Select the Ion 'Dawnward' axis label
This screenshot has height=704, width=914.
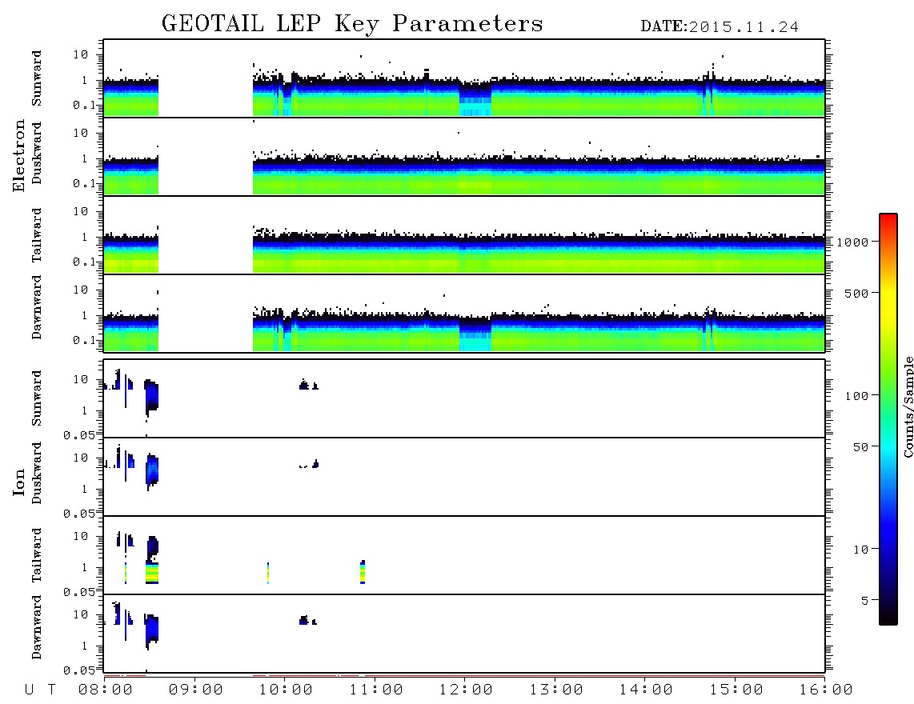[37, 627]
